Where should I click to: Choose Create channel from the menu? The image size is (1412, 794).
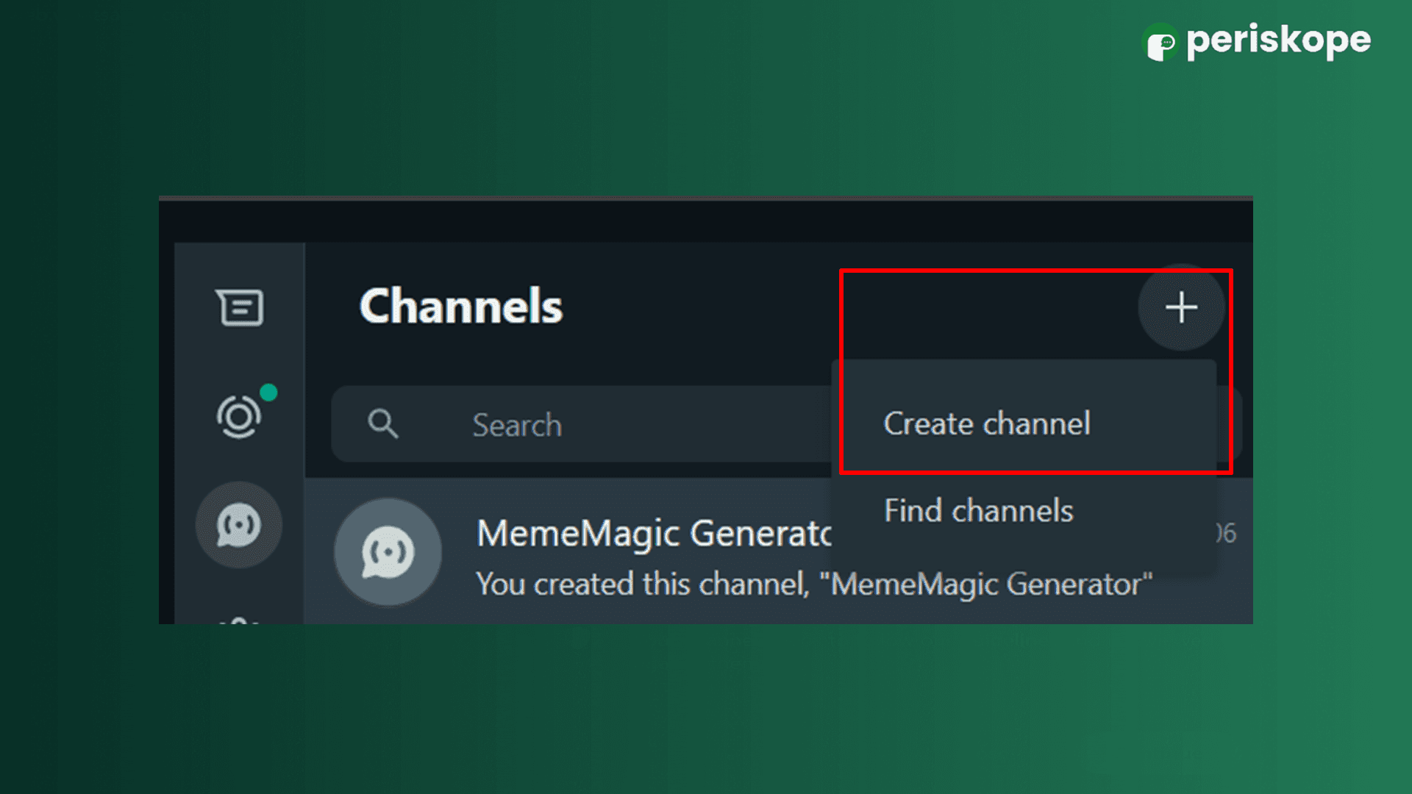tap(986, 424)
